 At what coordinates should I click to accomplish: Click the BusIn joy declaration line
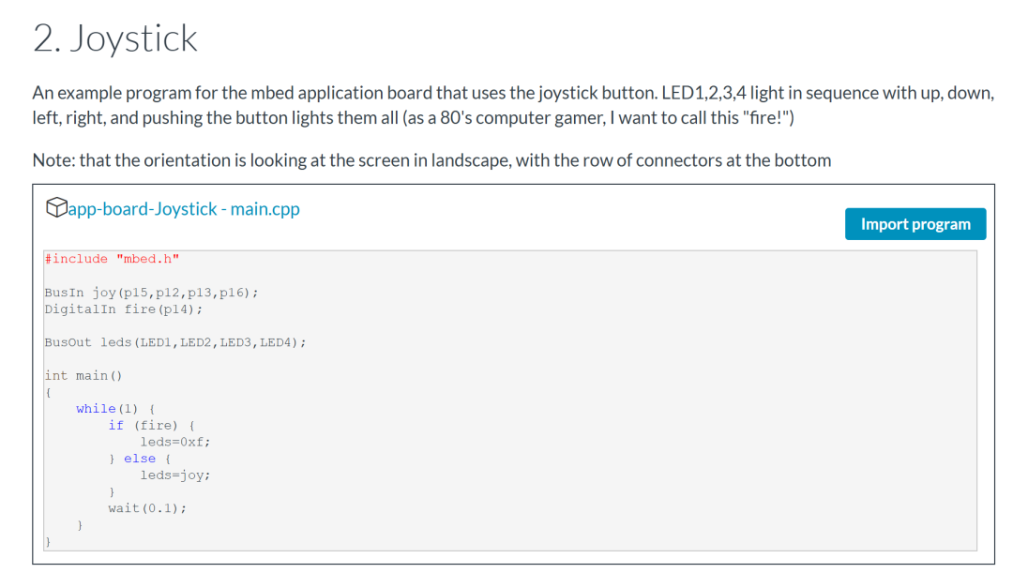coord(150,292)
